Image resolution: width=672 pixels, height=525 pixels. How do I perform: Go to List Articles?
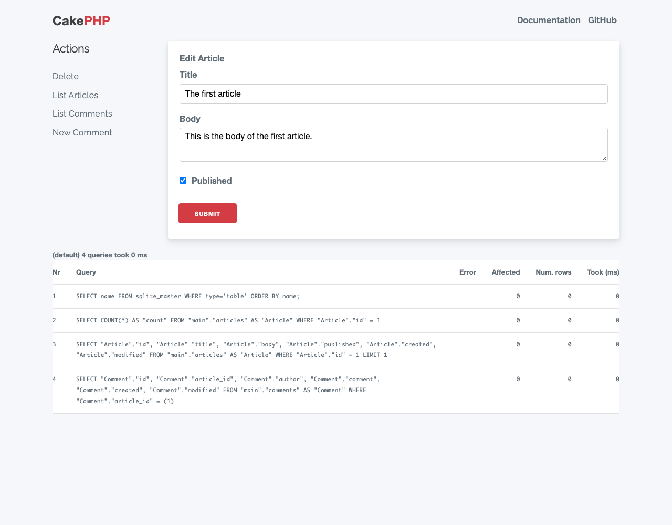click(75, 95)
